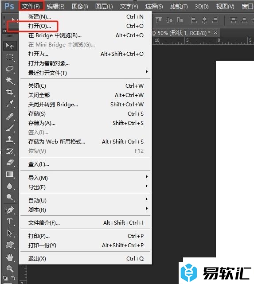
Task: Select the Path Selection tool
Action: 10,233
